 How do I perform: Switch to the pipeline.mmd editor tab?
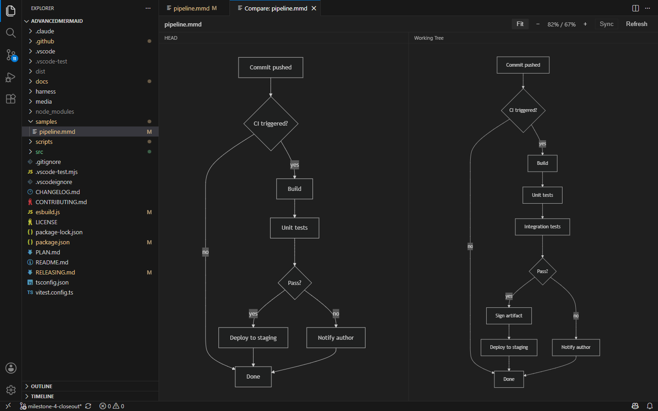click(x=194, y=8)
